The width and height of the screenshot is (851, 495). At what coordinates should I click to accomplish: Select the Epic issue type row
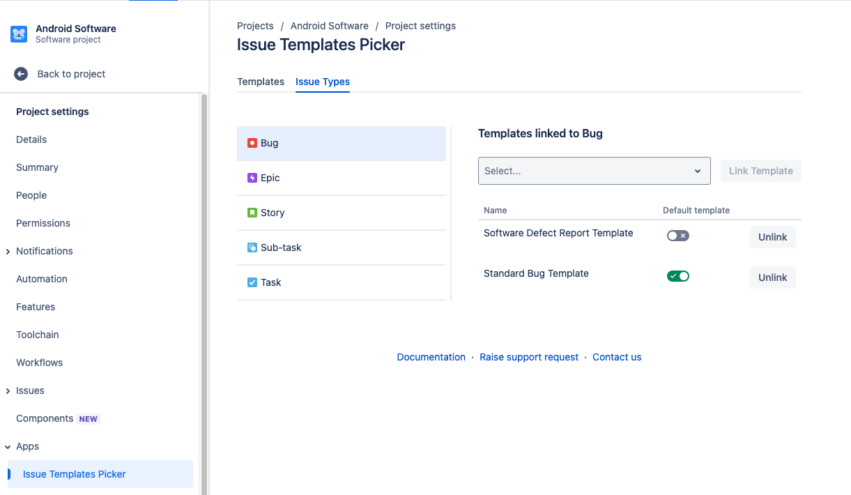pos(342,178)
